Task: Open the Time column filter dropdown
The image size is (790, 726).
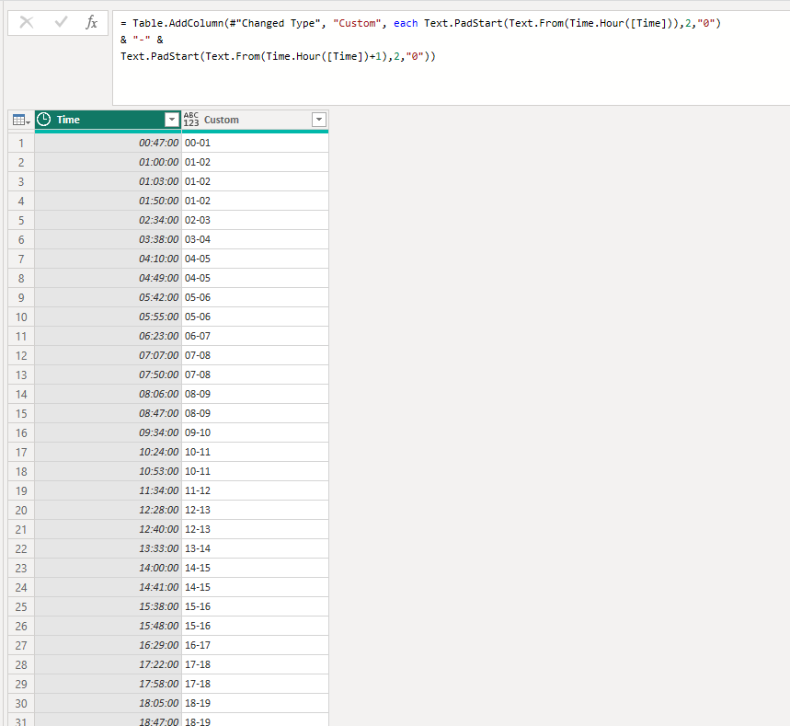Action: tap(172, 120)
